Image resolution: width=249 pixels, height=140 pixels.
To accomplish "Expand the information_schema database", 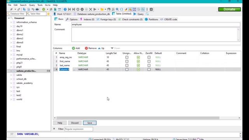I will 11,22.
